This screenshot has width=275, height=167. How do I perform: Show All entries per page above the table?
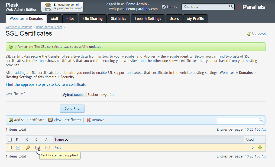click(x=264, y=130)
